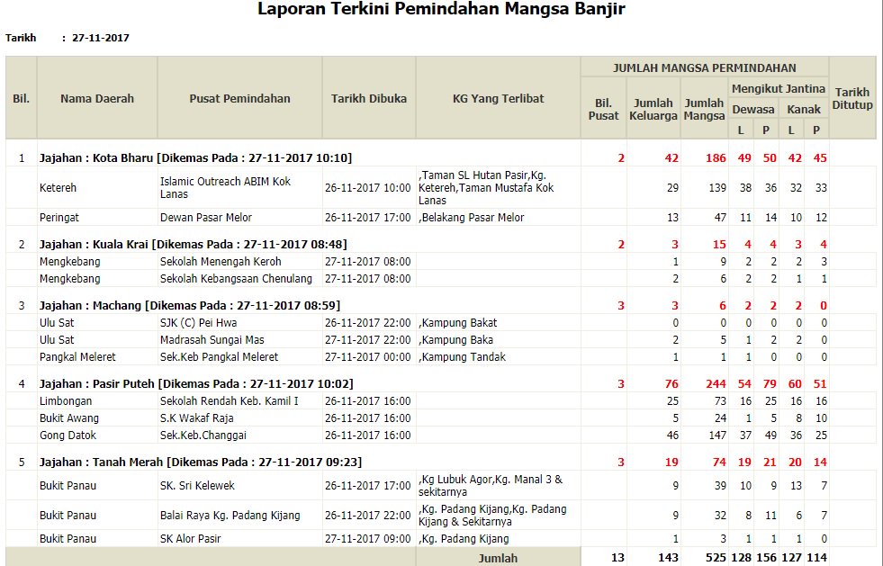This screenshot has height=566, width=883.
Task: Click the Bil. Pusat column header
Action: coord(603,109)
